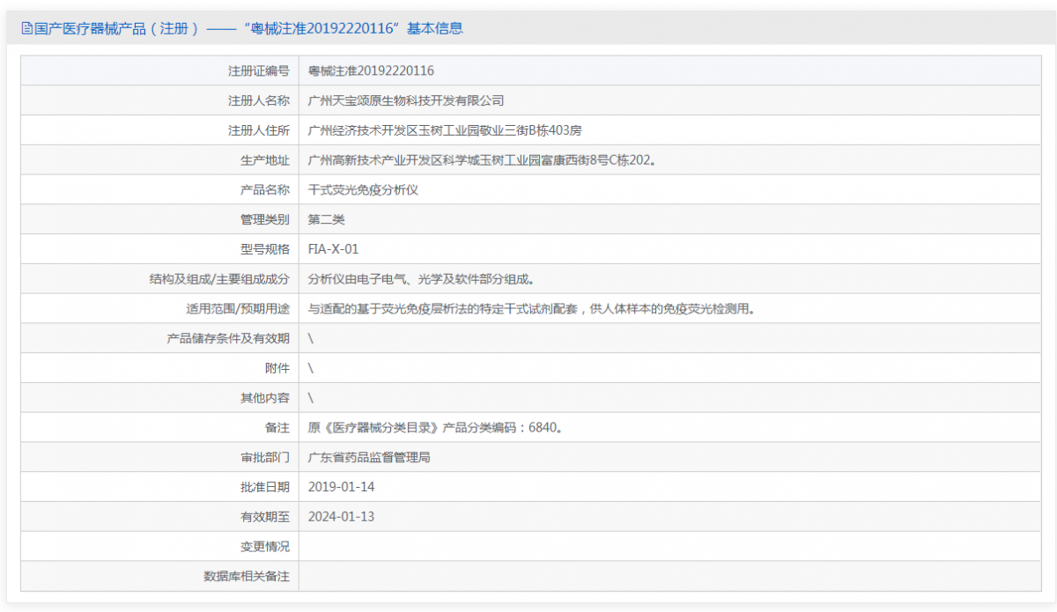This screenshot has height=612, width=1057.
Task: Select company name 广州天宝颂原生物科技开发有限公司
Action: [406, 100]
